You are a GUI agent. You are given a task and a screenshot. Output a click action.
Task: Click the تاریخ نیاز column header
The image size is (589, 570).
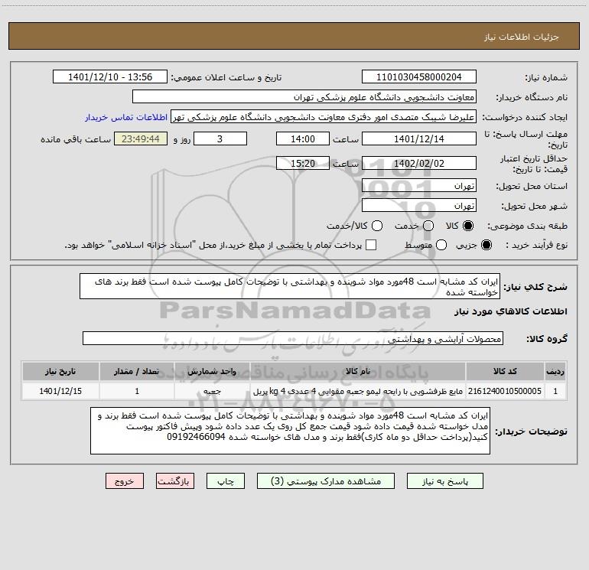click(60, 371)
